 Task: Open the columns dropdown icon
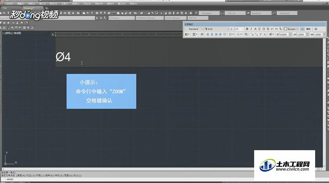187,34
